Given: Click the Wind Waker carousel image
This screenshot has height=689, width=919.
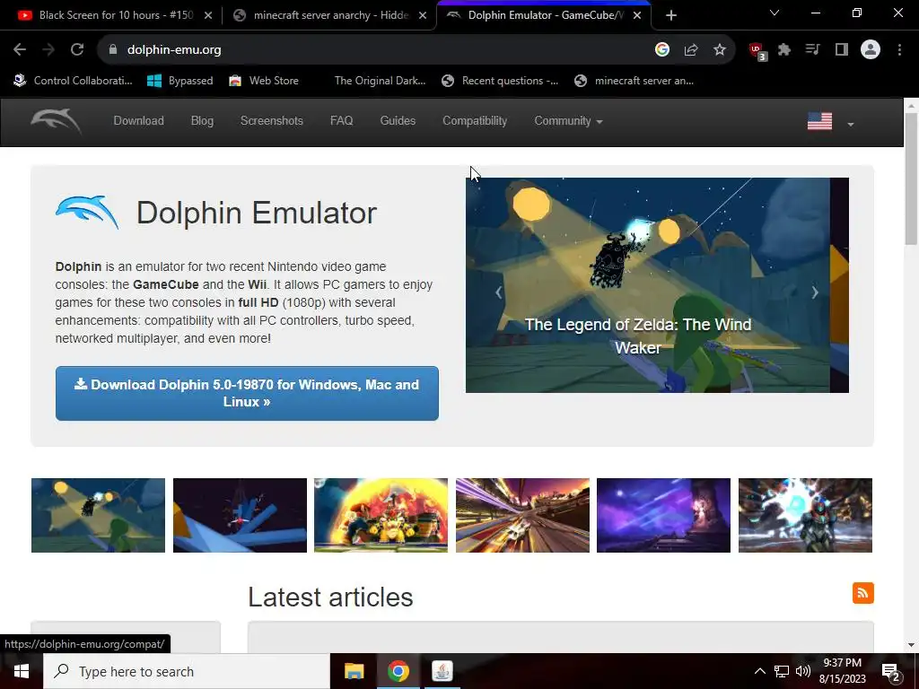Looking at the screenshot, I should 656,284.
